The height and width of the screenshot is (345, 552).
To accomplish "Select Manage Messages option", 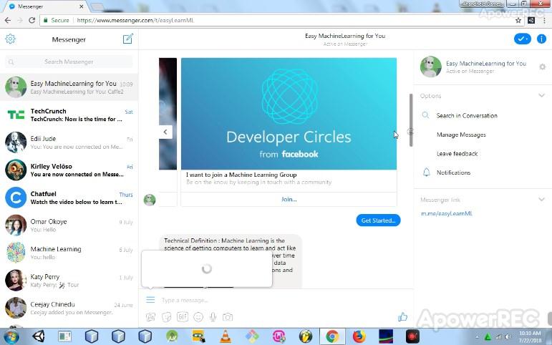I will [x=461, y=135].
